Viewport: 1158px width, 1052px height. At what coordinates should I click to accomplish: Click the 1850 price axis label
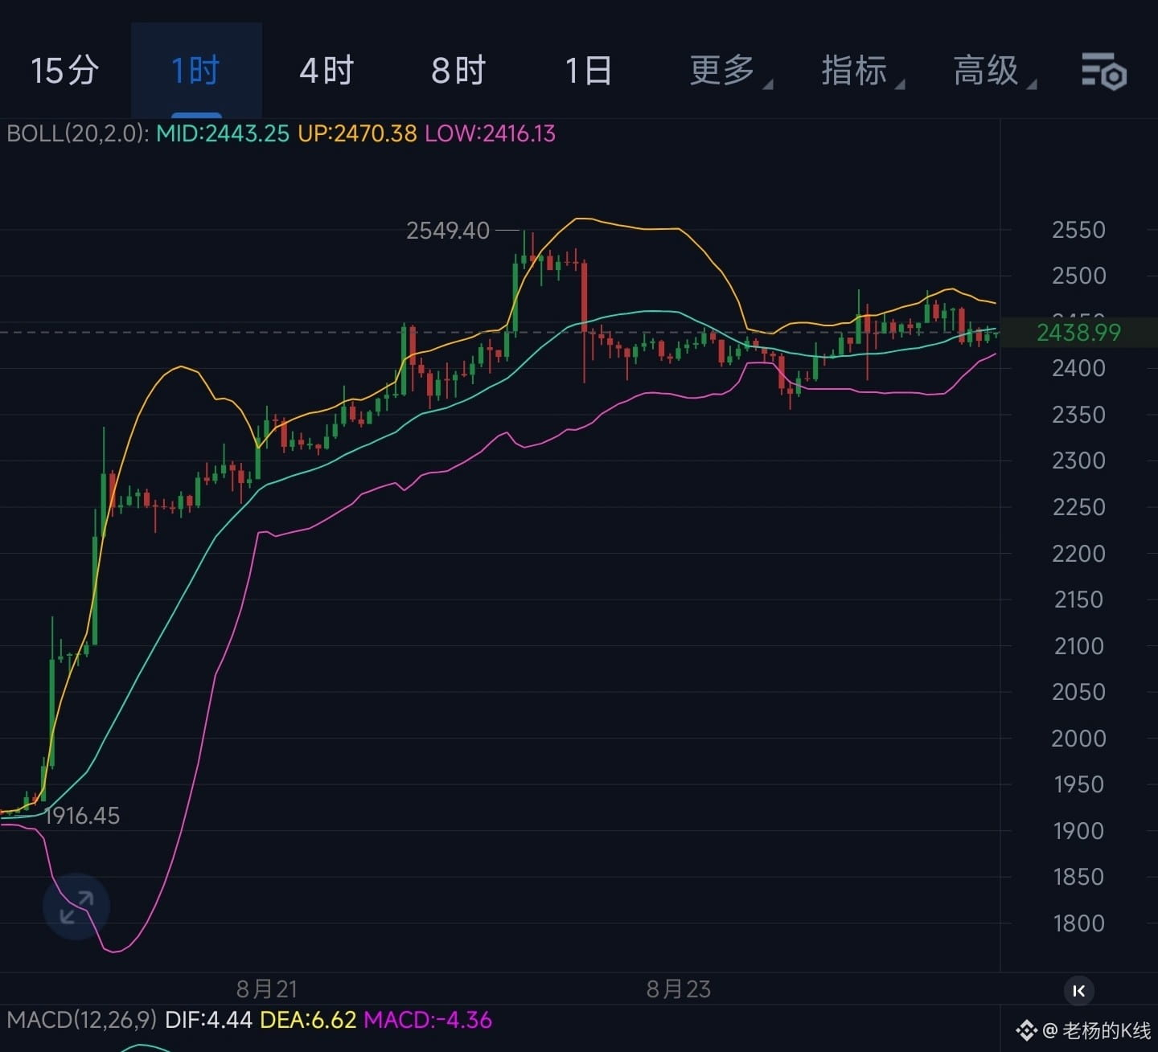click(x=1078, y=877)
